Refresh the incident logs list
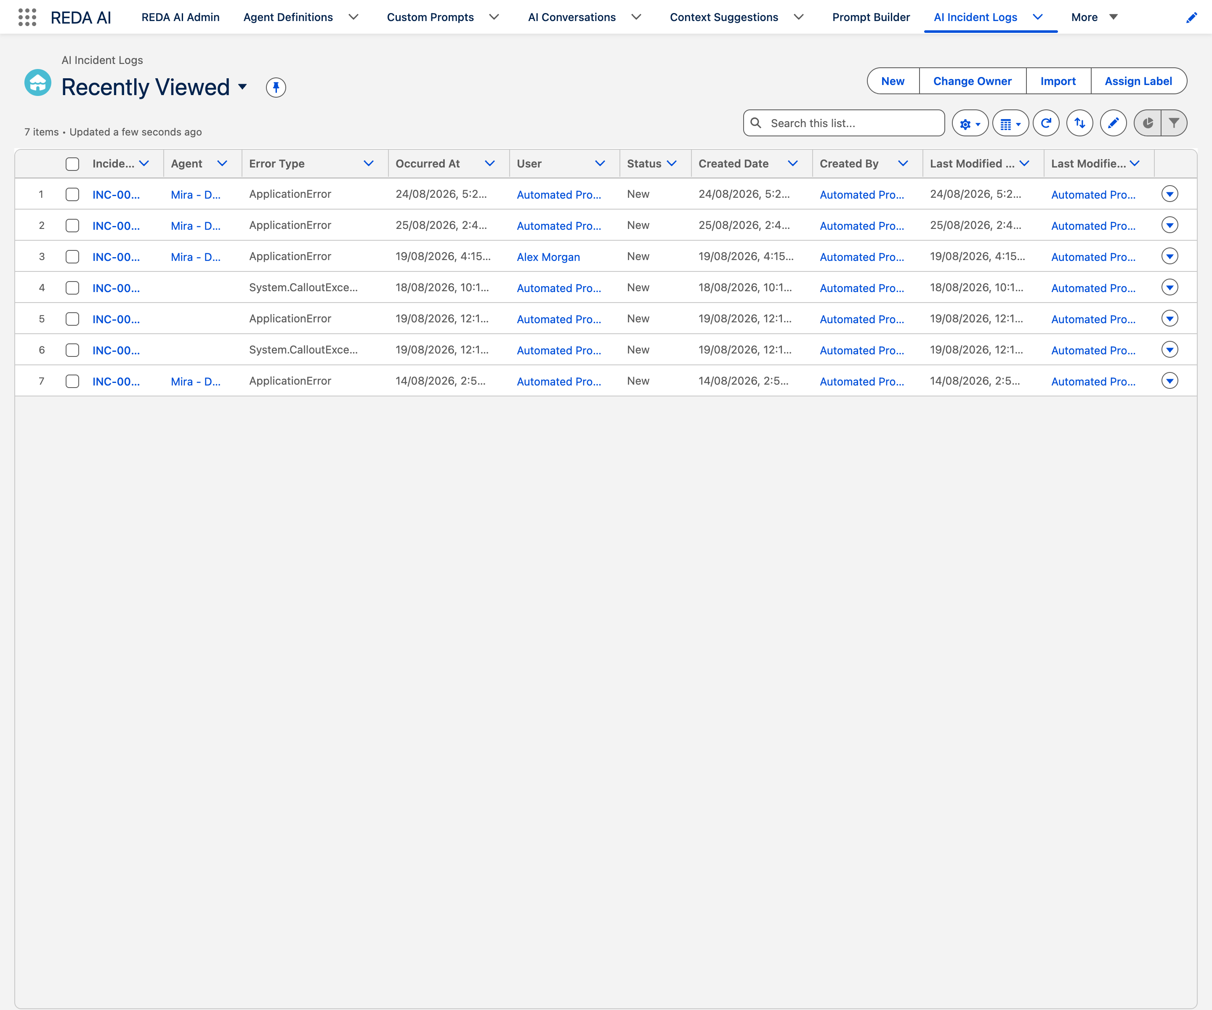 (1046, 123)
